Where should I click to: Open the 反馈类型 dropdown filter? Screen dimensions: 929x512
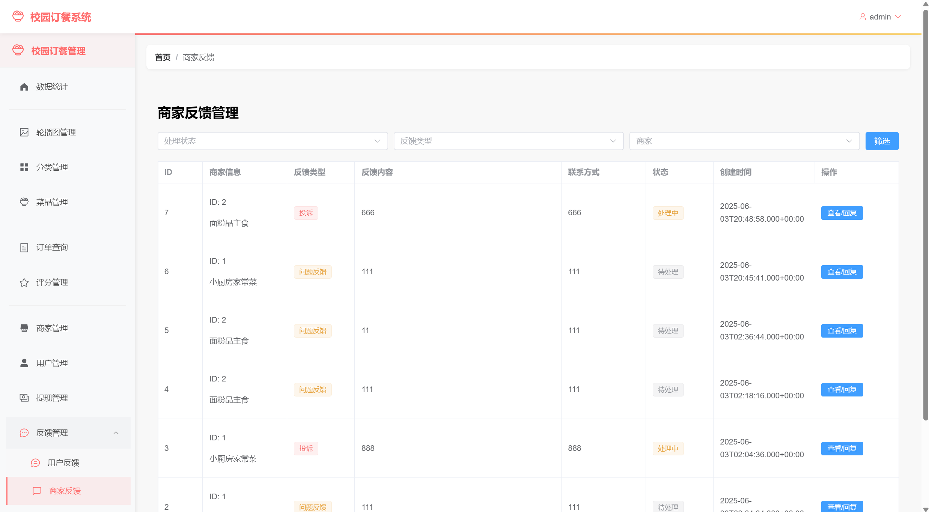click(x=508, y=141)
